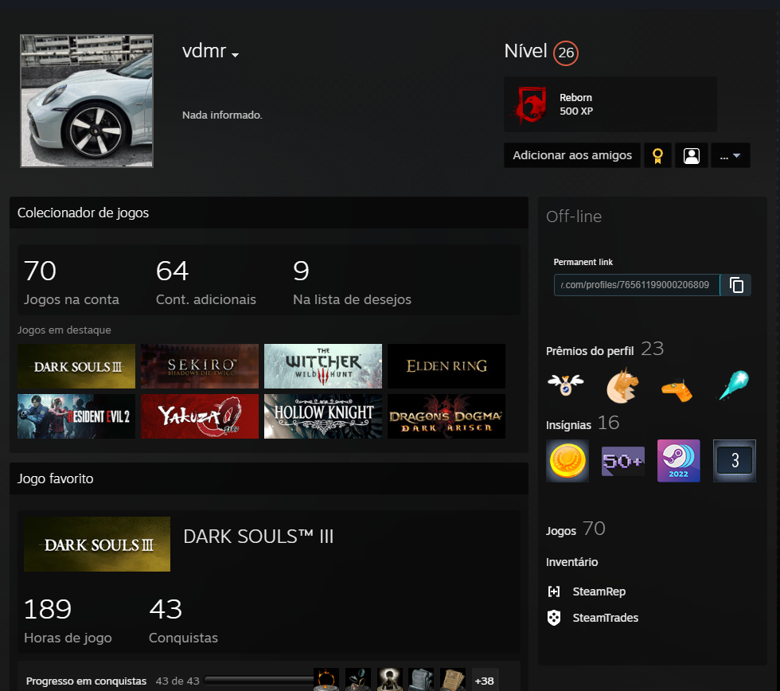Open the seated figure achievement icon
This screenshot has width=780, height=691.
(389, 680)
